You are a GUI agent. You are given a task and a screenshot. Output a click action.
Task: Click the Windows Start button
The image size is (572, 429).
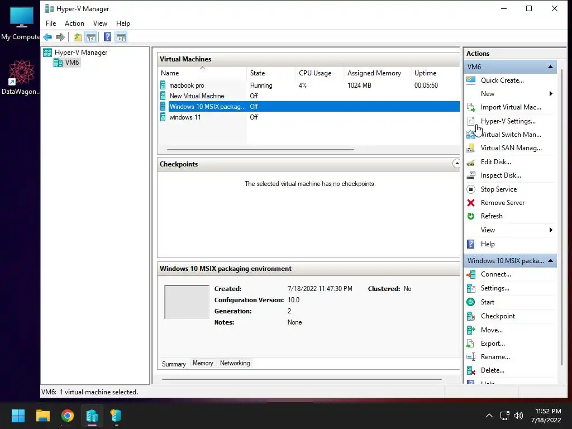coord(18,416)
